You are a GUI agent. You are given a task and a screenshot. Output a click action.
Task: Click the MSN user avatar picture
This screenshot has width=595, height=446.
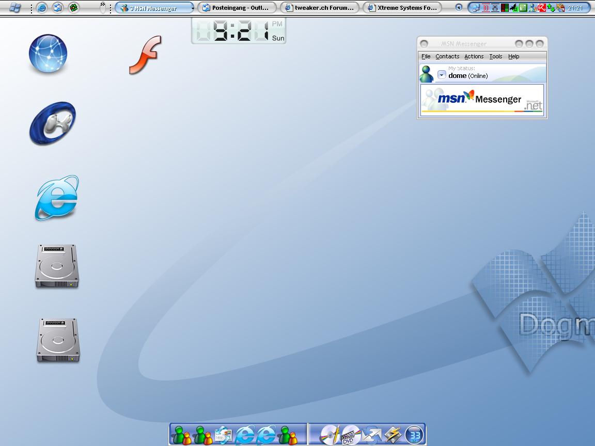427,73
